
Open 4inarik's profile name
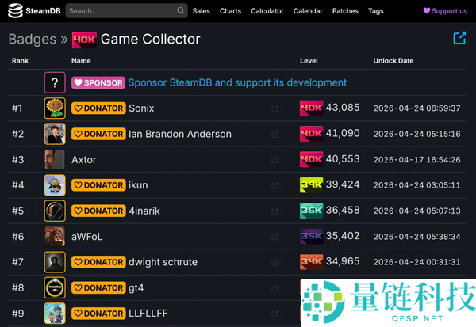point(144,211)
